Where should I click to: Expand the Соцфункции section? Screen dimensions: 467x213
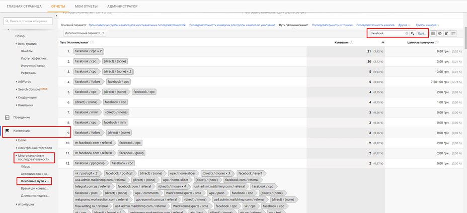(x=17, y=97)
